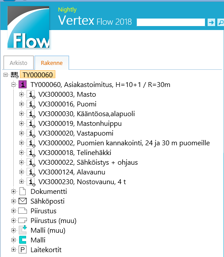Click the item icon next to Masto

pos(31,94)
